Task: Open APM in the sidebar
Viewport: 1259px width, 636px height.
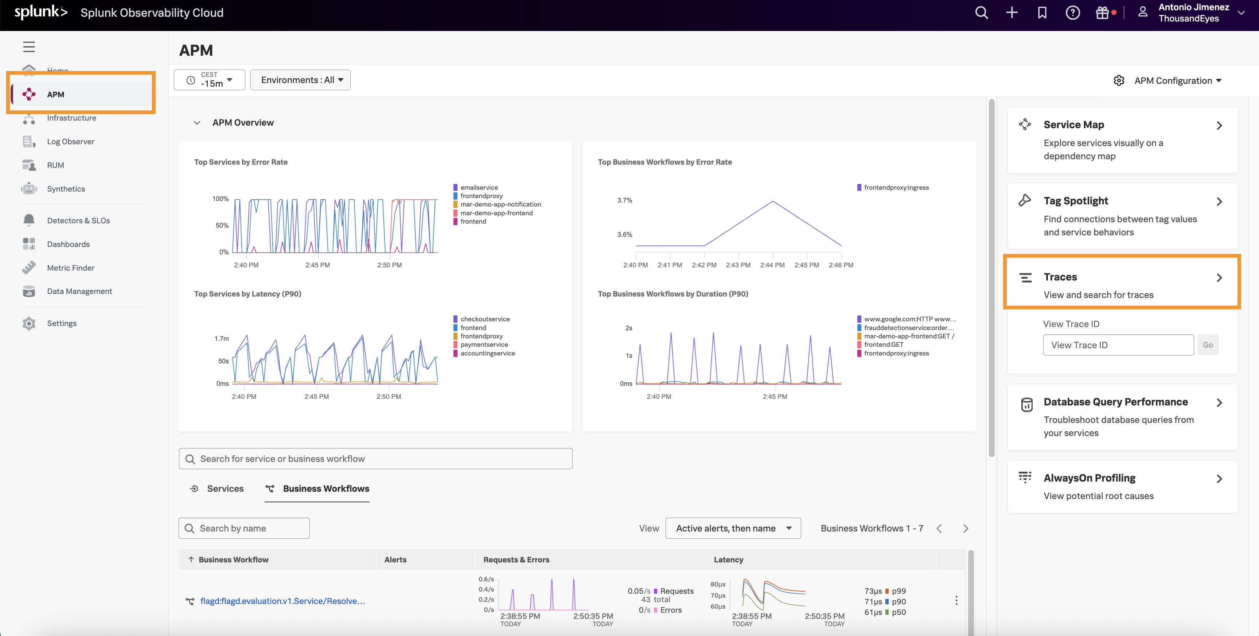Action: [x=81, y=94]
